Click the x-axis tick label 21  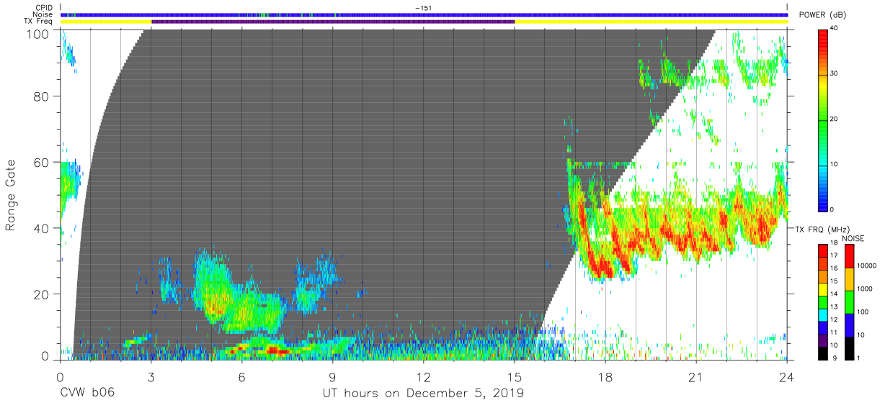[696, 377]
